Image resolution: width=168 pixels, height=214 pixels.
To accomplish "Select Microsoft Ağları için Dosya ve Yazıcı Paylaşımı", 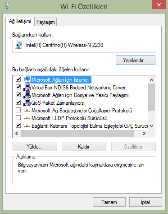I will pos(80,95).
